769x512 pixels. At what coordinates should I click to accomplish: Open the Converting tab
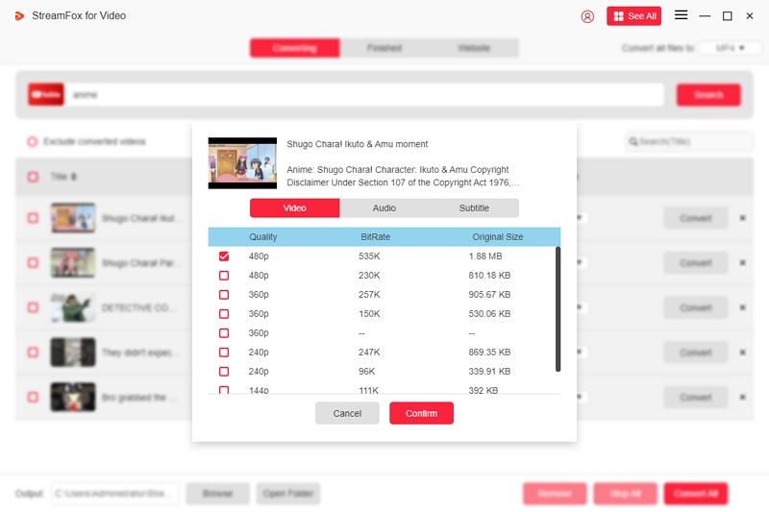pos(295,48)
